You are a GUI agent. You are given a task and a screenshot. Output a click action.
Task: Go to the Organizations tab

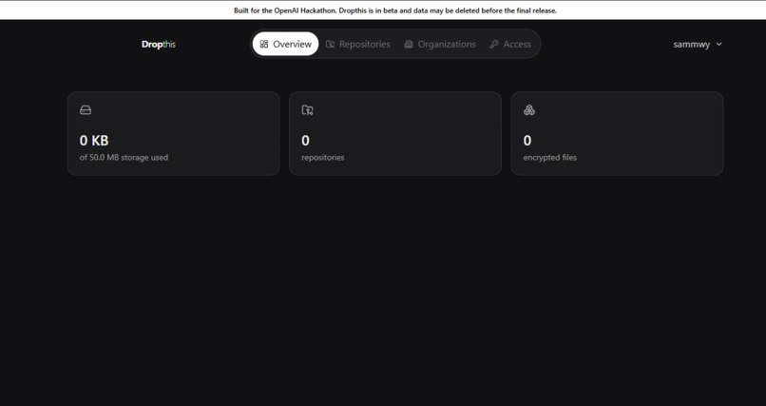pyautogui.click(x=440, y=44)
